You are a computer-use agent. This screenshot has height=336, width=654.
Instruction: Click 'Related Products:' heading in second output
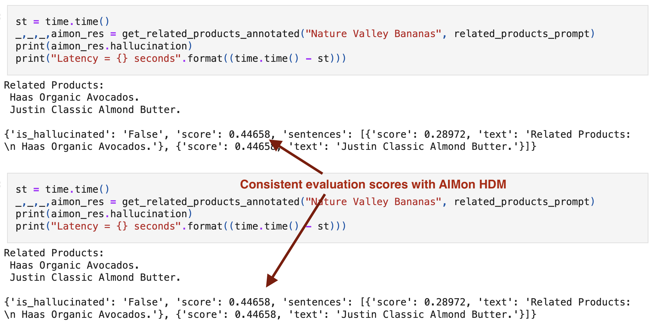pyautogui.click(x=54, y=253)
